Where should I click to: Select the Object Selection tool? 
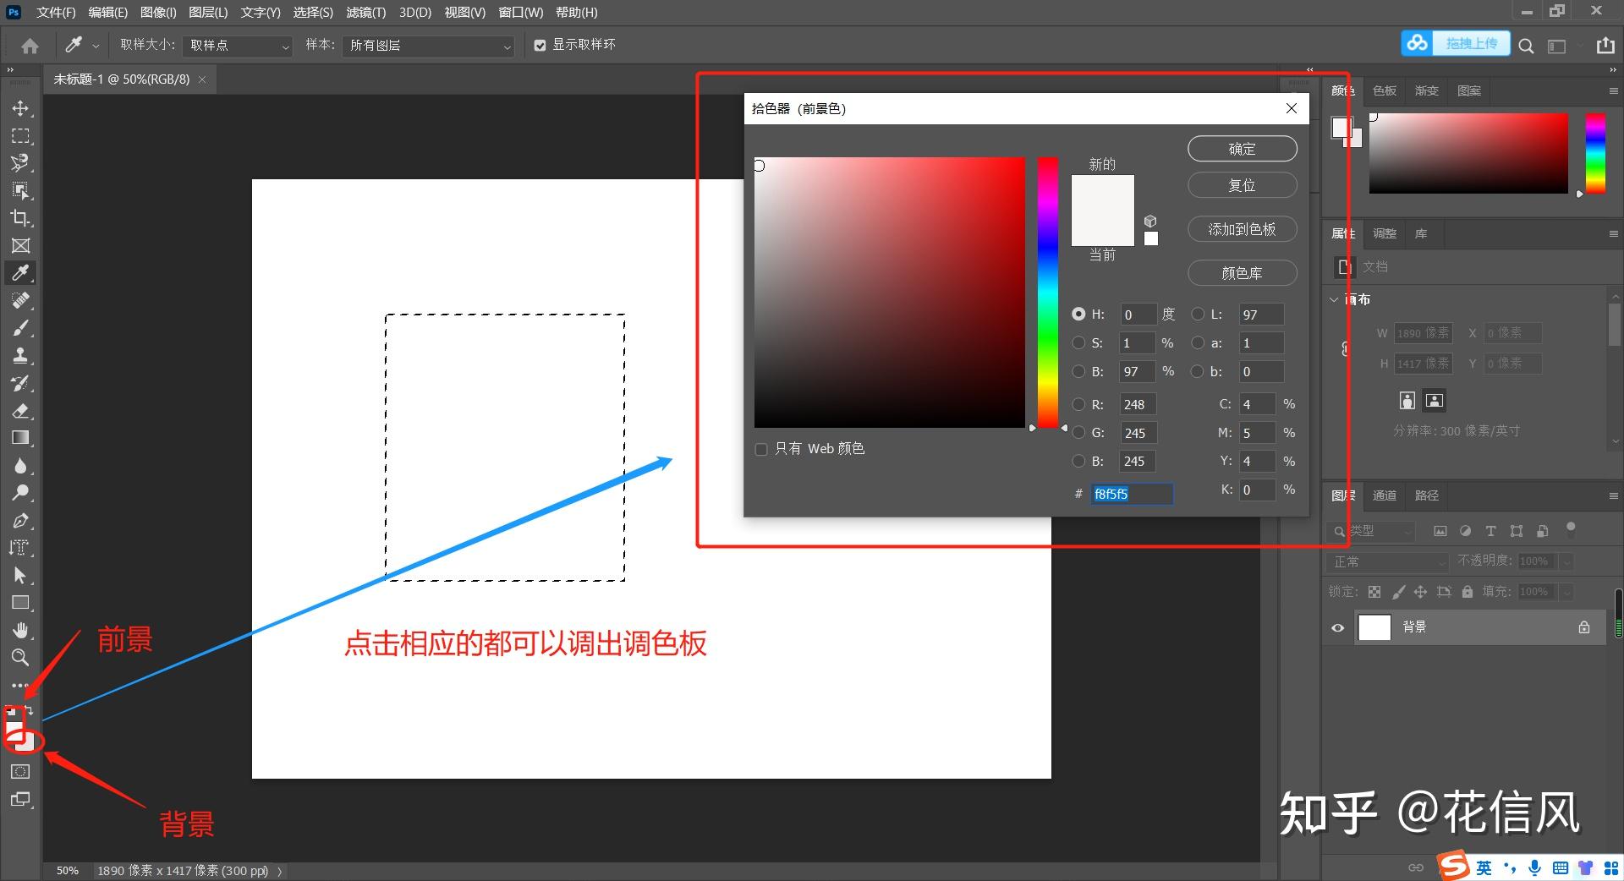(x=20, y=190)
